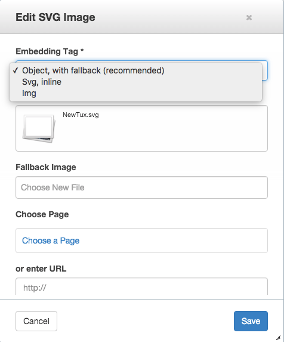Click the checkmark beside the Object option
The width and height of the screenshot is (284, 342).
16,70
